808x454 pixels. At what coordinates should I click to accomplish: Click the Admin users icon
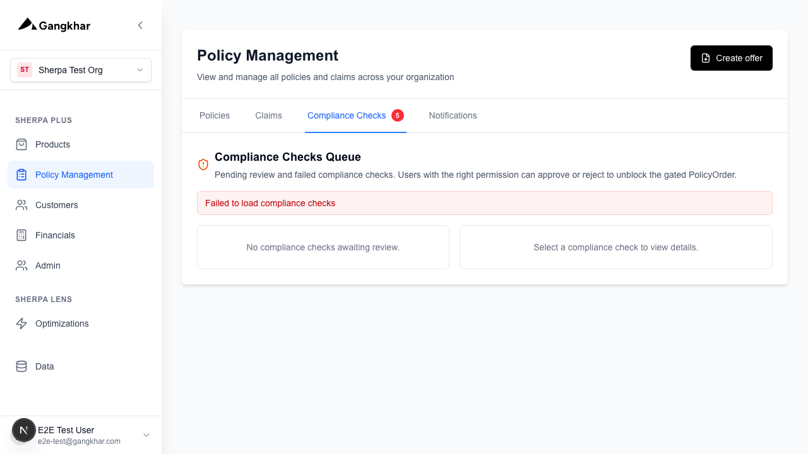(x=21, y=265)
